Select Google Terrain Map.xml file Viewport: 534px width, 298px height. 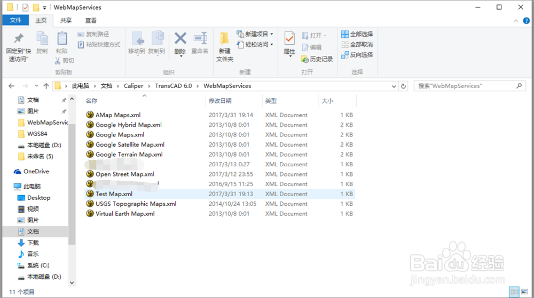(129, 154)
